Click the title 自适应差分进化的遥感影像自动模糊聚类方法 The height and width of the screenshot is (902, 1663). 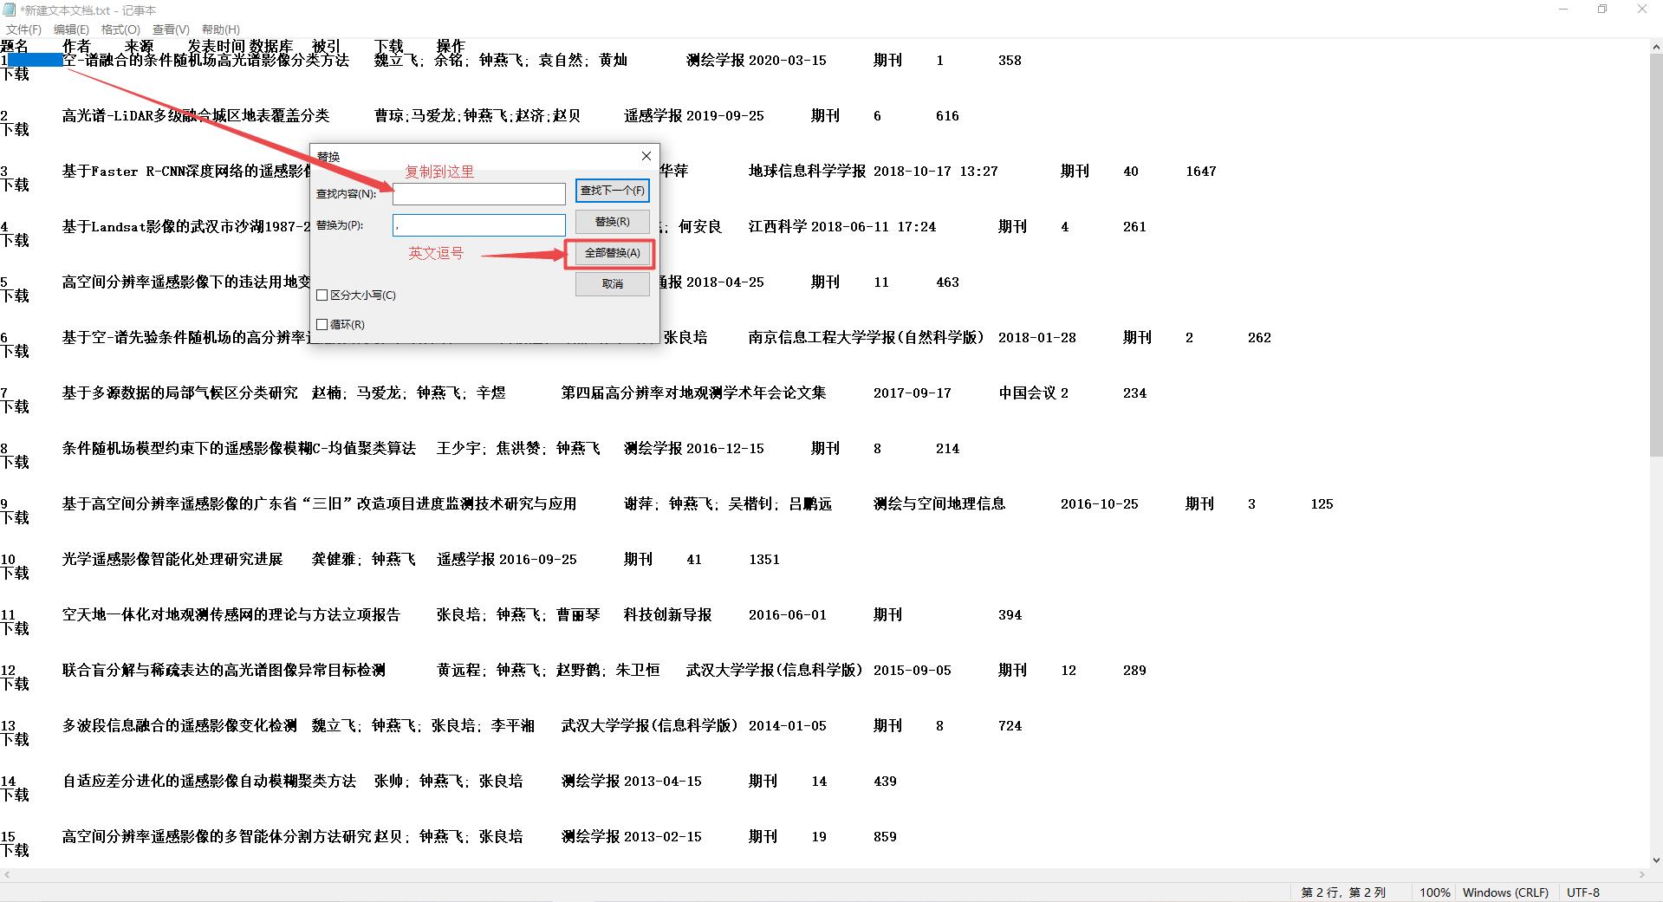[209, 782]
